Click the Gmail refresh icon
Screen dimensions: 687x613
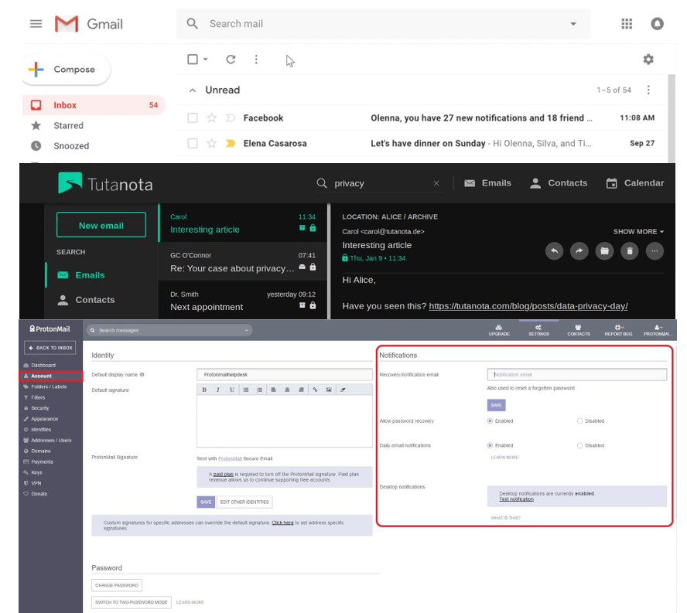point(231,59)
